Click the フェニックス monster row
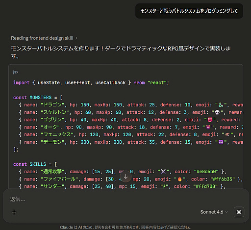 click(131, 135)
